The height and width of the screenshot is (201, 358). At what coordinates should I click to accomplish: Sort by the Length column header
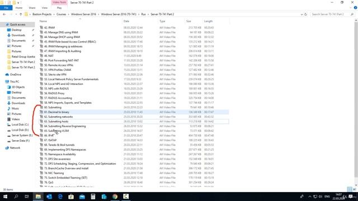tap(208, 21)
